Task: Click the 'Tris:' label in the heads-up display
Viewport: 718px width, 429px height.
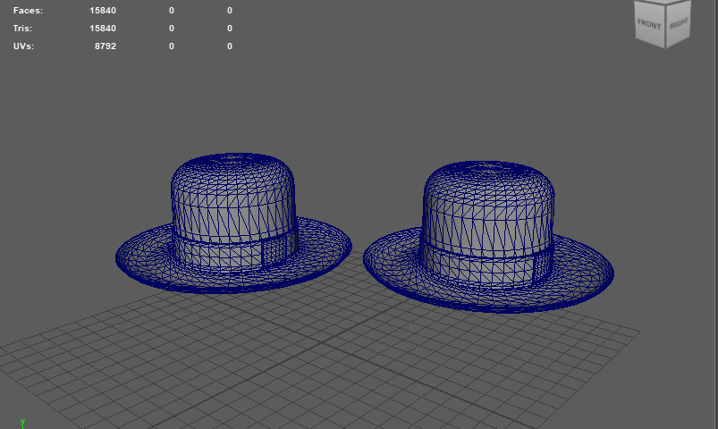Action: click(x=22, y=28)
